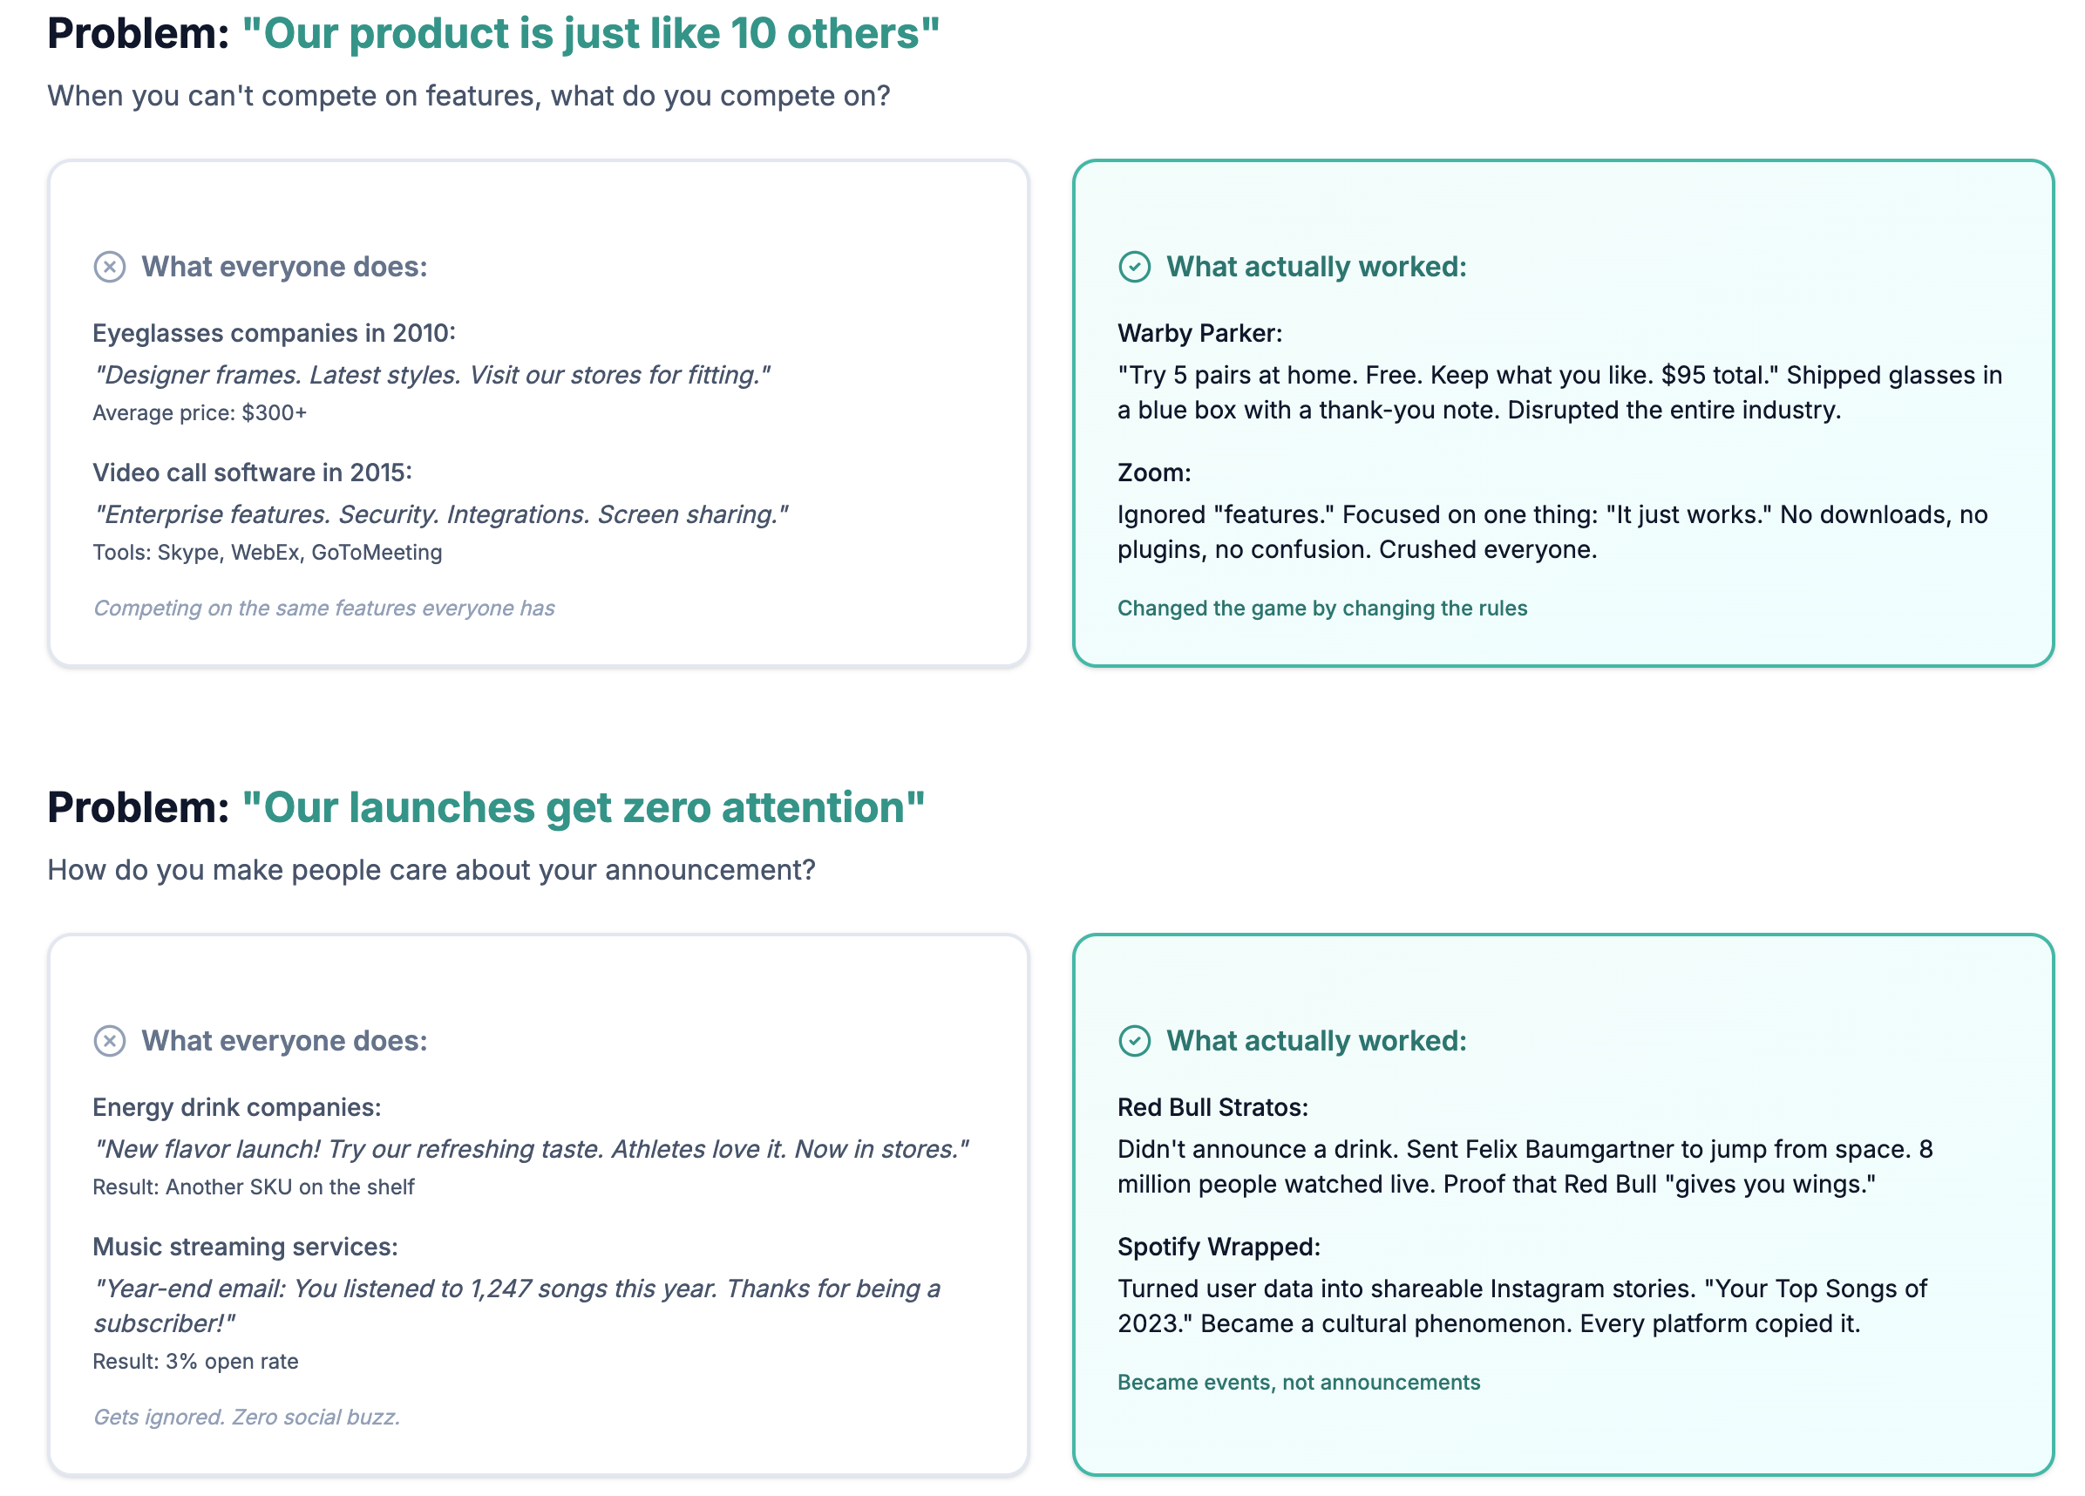The image size is (2085, 1496).
Task: Click the "Gets ignored. Zero social buzz." caption
Action: (x=247, y=1418)
